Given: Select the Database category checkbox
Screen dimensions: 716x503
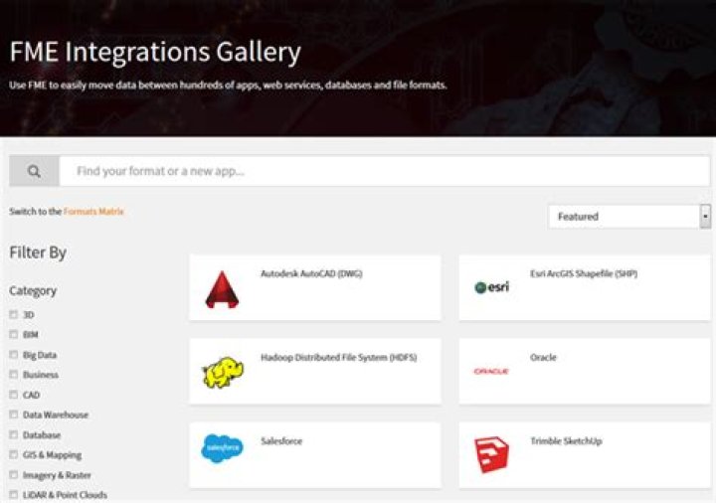Looking at the screenshot, I should (x=14, y=435).
